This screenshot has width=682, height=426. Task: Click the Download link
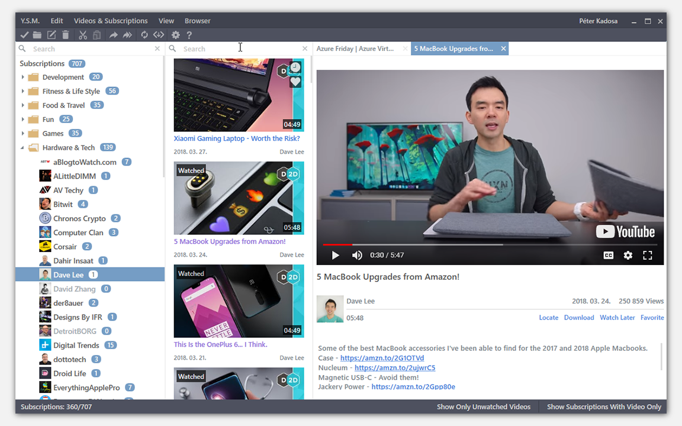click(x=579, y=318)
